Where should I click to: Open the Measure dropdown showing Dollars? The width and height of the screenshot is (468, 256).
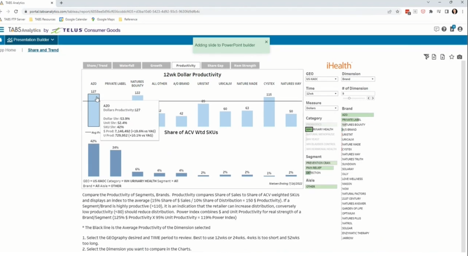[x=321, y=108]
